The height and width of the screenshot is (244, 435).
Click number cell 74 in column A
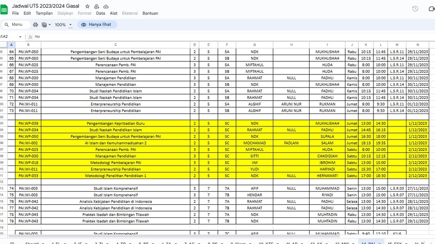(x=11, y=188)
